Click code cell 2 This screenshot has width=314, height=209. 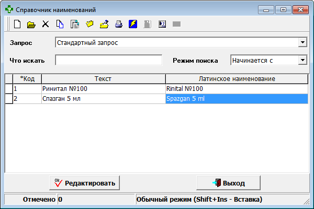tap(27, 99)
